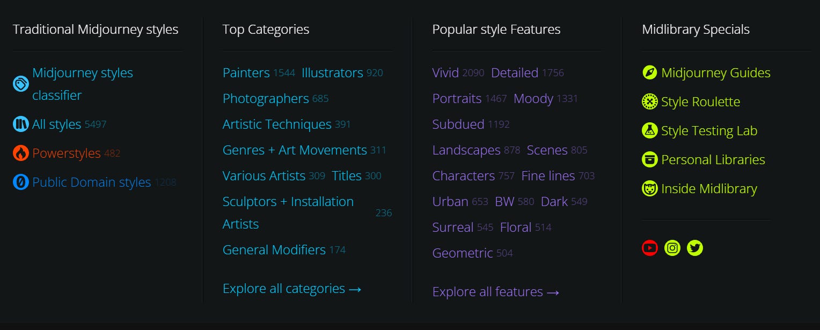Click the Public Domain styles icon
The image size is (820, 330).
(21, 182)
